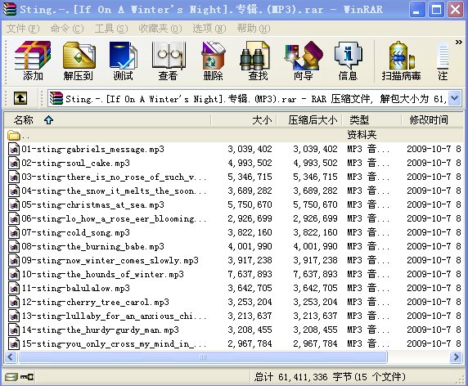Click the size 5,750,670 cell
Viewport: 468px width, 386px height.
[x=250, y=204]
